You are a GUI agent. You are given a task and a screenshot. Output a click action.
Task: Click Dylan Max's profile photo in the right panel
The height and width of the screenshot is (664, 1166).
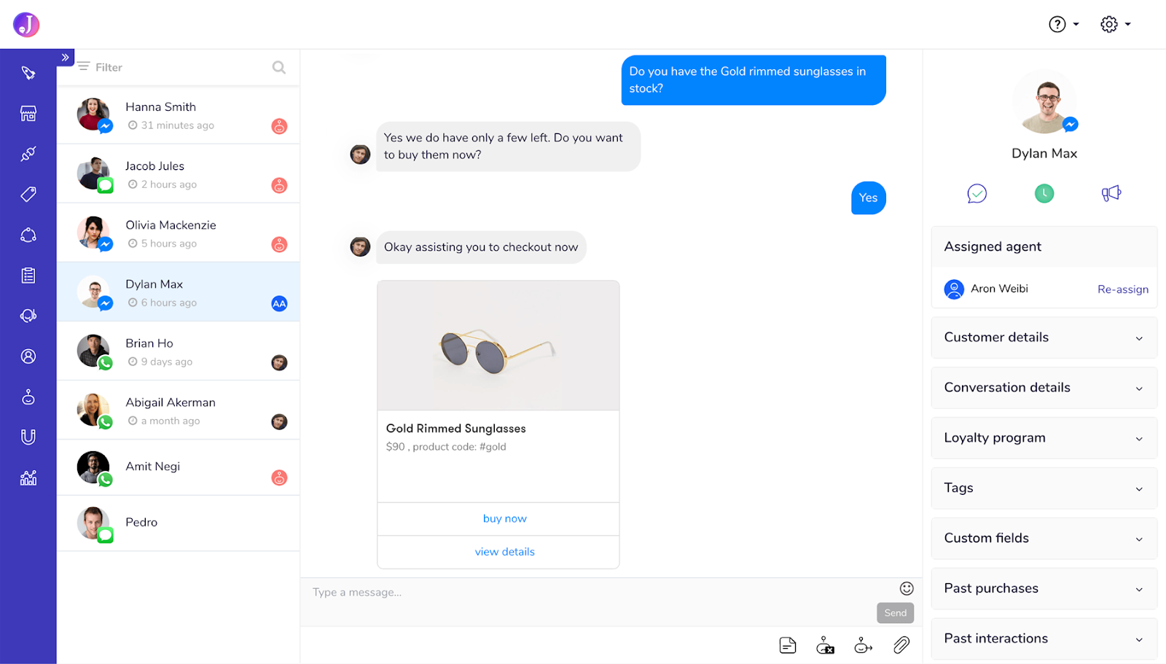pos(1044,102)
